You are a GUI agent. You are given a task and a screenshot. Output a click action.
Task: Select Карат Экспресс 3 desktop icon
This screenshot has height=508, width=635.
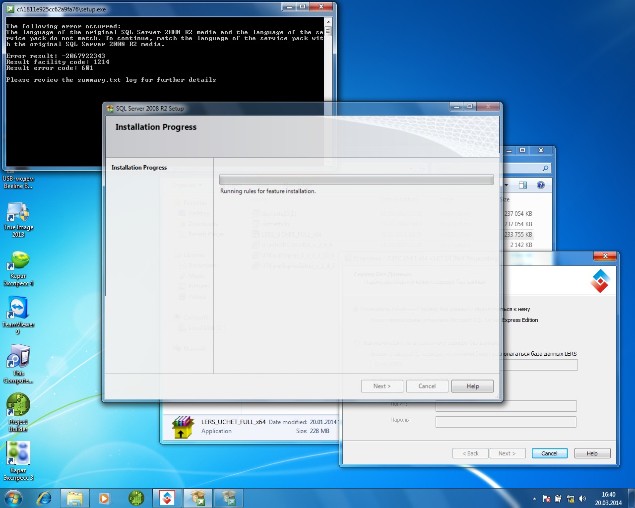click(x=18, y=461)
